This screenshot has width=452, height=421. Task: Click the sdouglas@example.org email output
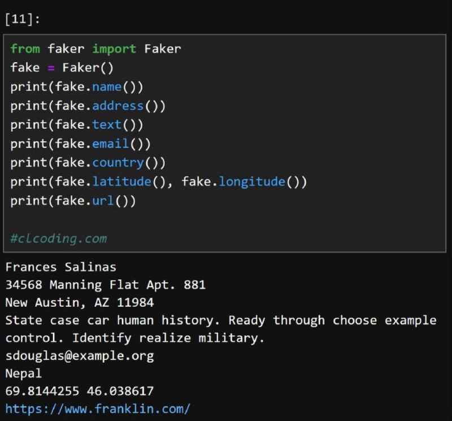pos(80,356)
